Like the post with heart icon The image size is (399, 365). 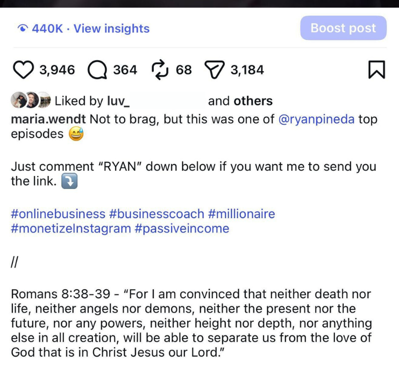pyautogui.click(x=23, y=70)
